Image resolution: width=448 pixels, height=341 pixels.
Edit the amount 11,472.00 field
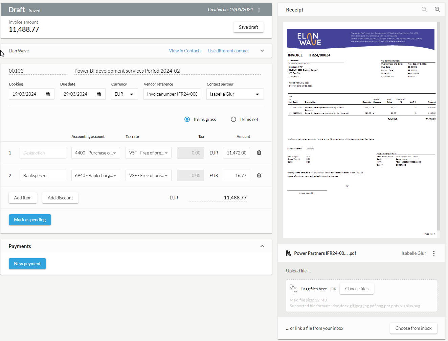coord(237,153)
